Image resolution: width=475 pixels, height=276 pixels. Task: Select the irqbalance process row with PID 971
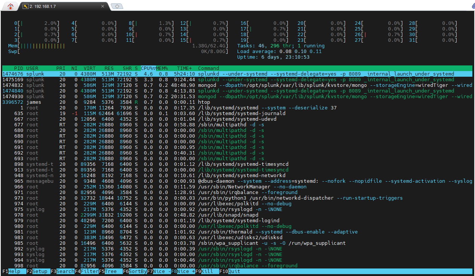(x=237, y=193)
